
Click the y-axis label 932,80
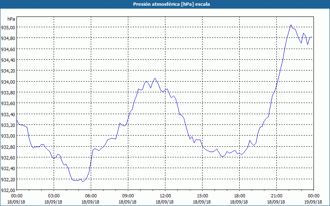(8, 147)
